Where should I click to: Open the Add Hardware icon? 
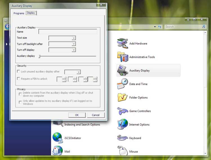coord(123,43)
